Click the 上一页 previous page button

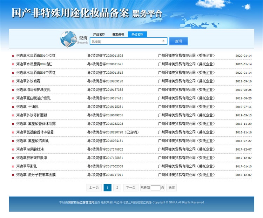pyautogui.click(x=94, y=188)
